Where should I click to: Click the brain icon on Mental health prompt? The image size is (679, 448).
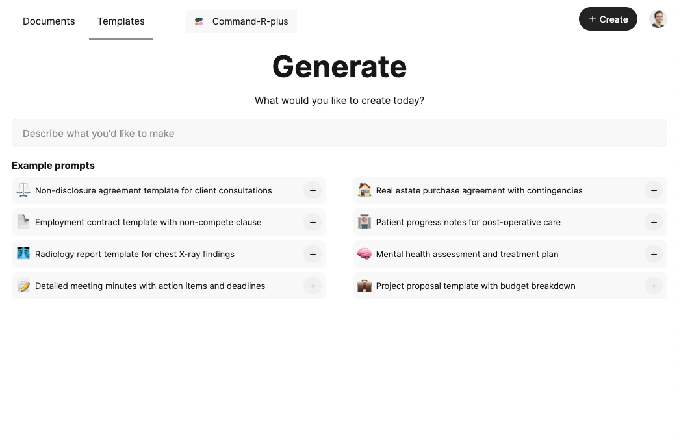[365, 254]
